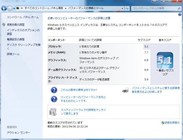Screen dimensions: 183x140
Task: Open コンピューターのパフォーマンスを向上 hints link
Action: coord(83,99)
